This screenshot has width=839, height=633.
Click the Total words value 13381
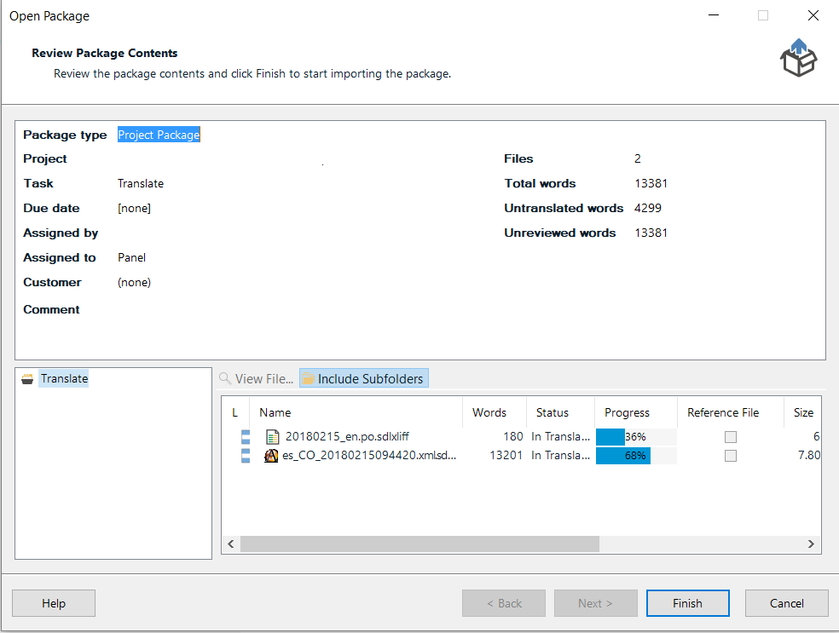point(651,183)
